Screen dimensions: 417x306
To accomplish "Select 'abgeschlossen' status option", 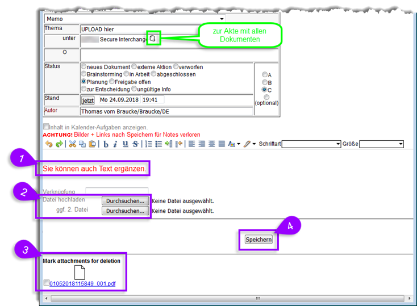I will (153, 74).
